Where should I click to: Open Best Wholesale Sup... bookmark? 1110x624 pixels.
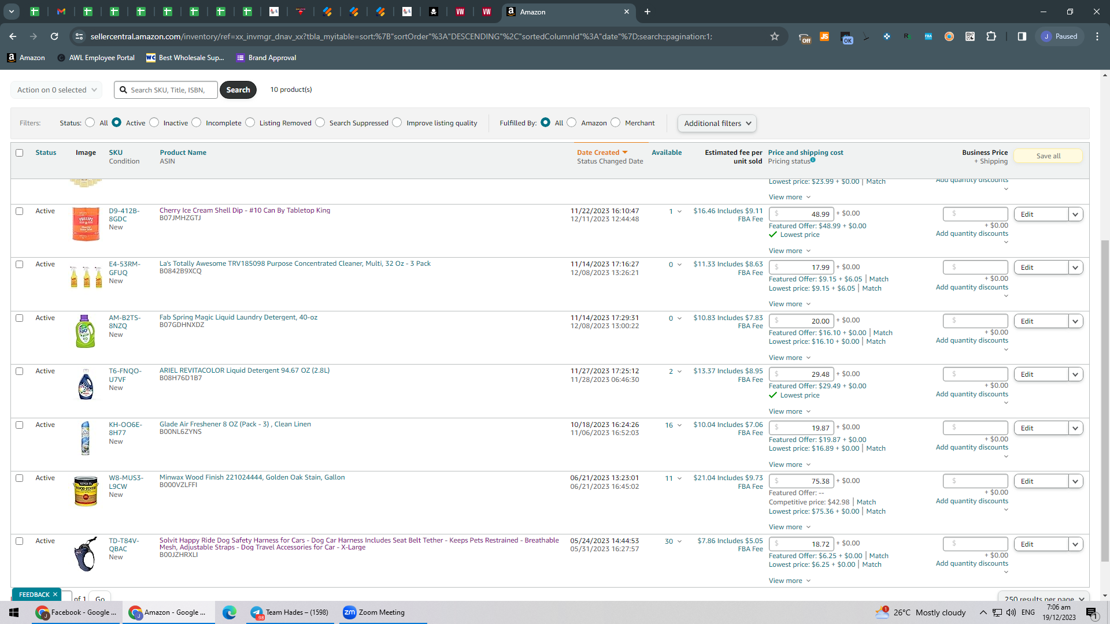pyautogui.click(x=185, y=58)
